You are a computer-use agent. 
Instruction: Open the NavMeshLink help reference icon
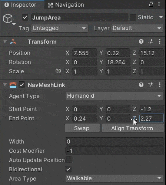pos(141,85)
